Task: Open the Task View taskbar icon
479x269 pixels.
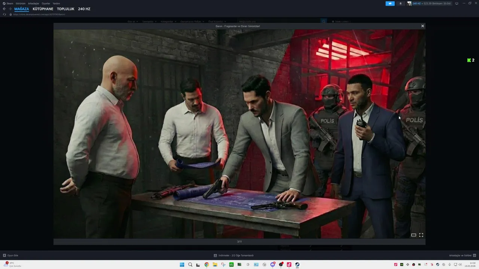Action: pos(198,265)
